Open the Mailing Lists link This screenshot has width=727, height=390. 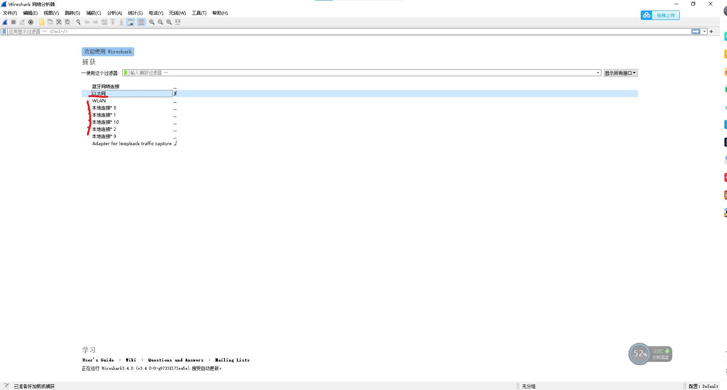click(232, 360)
